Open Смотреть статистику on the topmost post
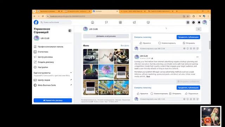 (143, 37)
